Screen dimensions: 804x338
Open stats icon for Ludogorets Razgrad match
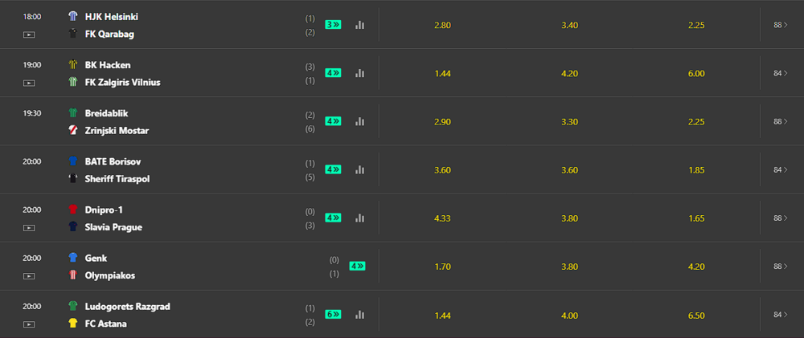click(x=359, y=315)
